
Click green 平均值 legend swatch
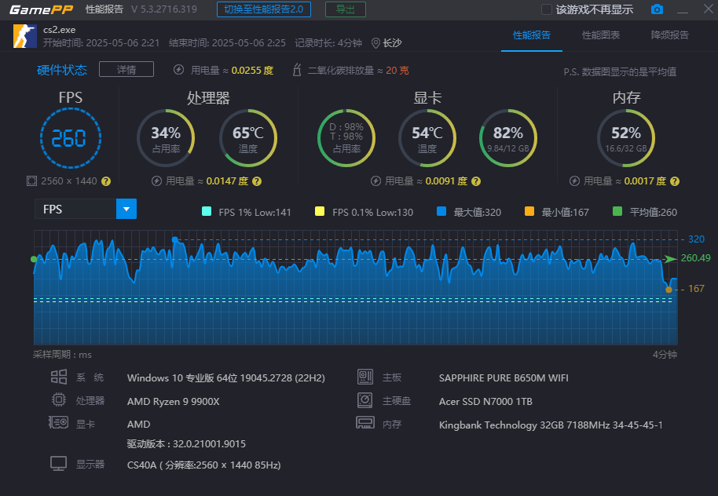pos(617,211)
